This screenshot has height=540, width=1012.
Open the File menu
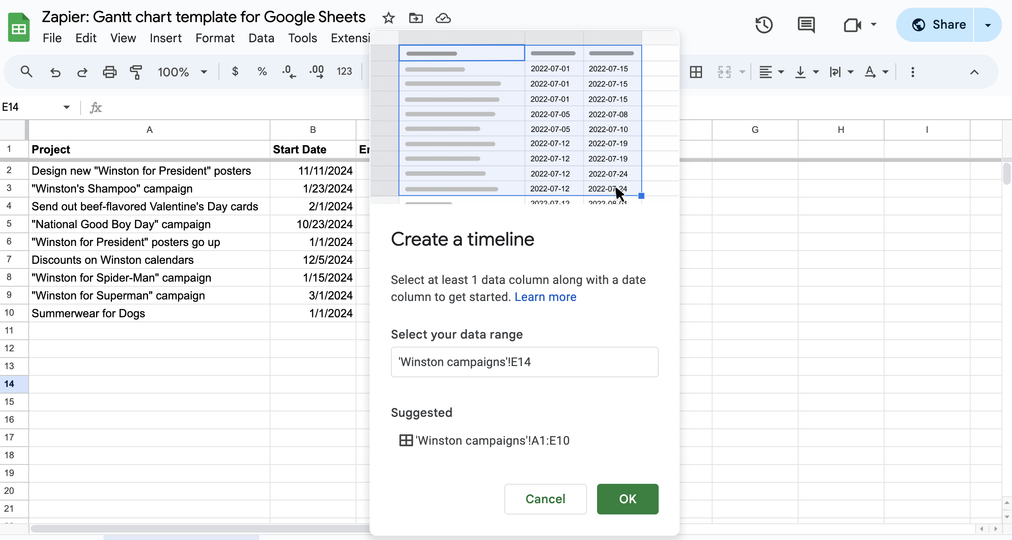click(52, 38)
